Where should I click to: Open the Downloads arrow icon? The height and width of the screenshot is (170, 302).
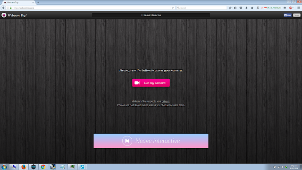(246, 8)
